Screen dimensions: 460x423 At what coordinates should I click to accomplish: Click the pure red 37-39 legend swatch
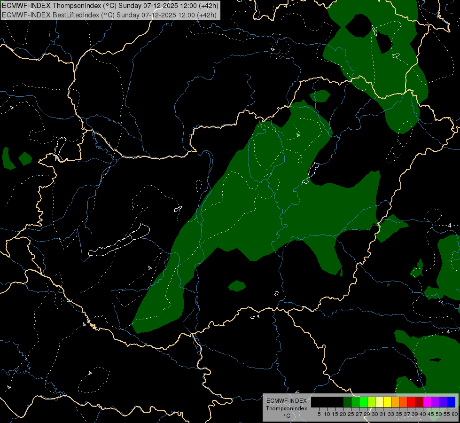coord(411,402)
